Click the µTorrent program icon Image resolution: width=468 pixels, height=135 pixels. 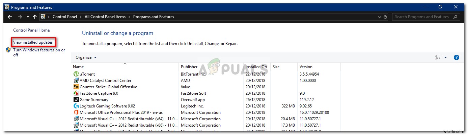point(76,74)
